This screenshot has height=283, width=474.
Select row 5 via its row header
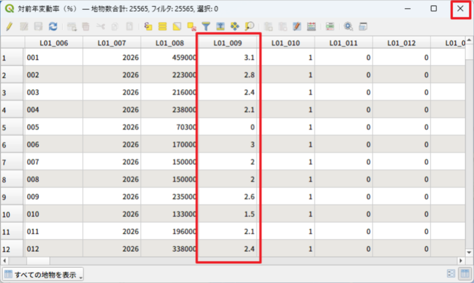(12, 127)
